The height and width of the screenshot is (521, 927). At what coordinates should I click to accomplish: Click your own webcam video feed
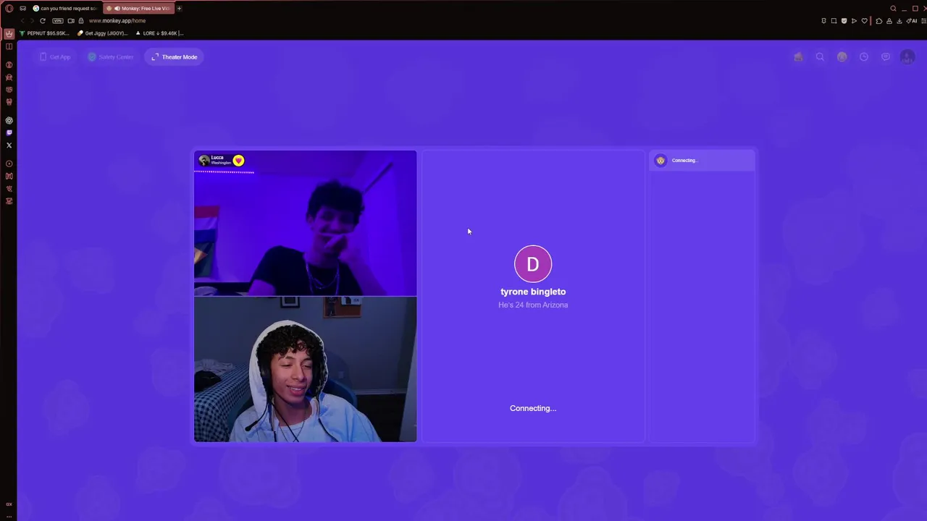click(x=305, y=369)
